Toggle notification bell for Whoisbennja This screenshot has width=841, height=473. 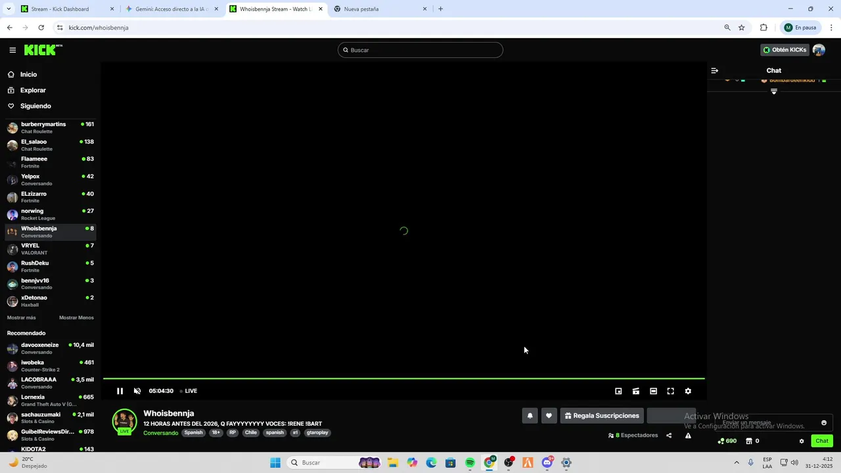click(530, 416)
